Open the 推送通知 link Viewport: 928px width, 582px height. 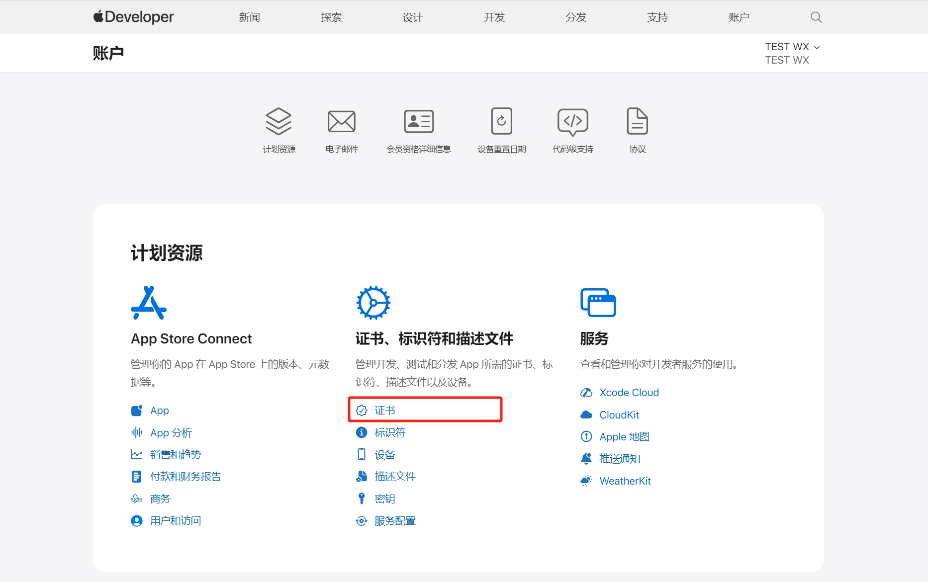click(x=620, y=459)
